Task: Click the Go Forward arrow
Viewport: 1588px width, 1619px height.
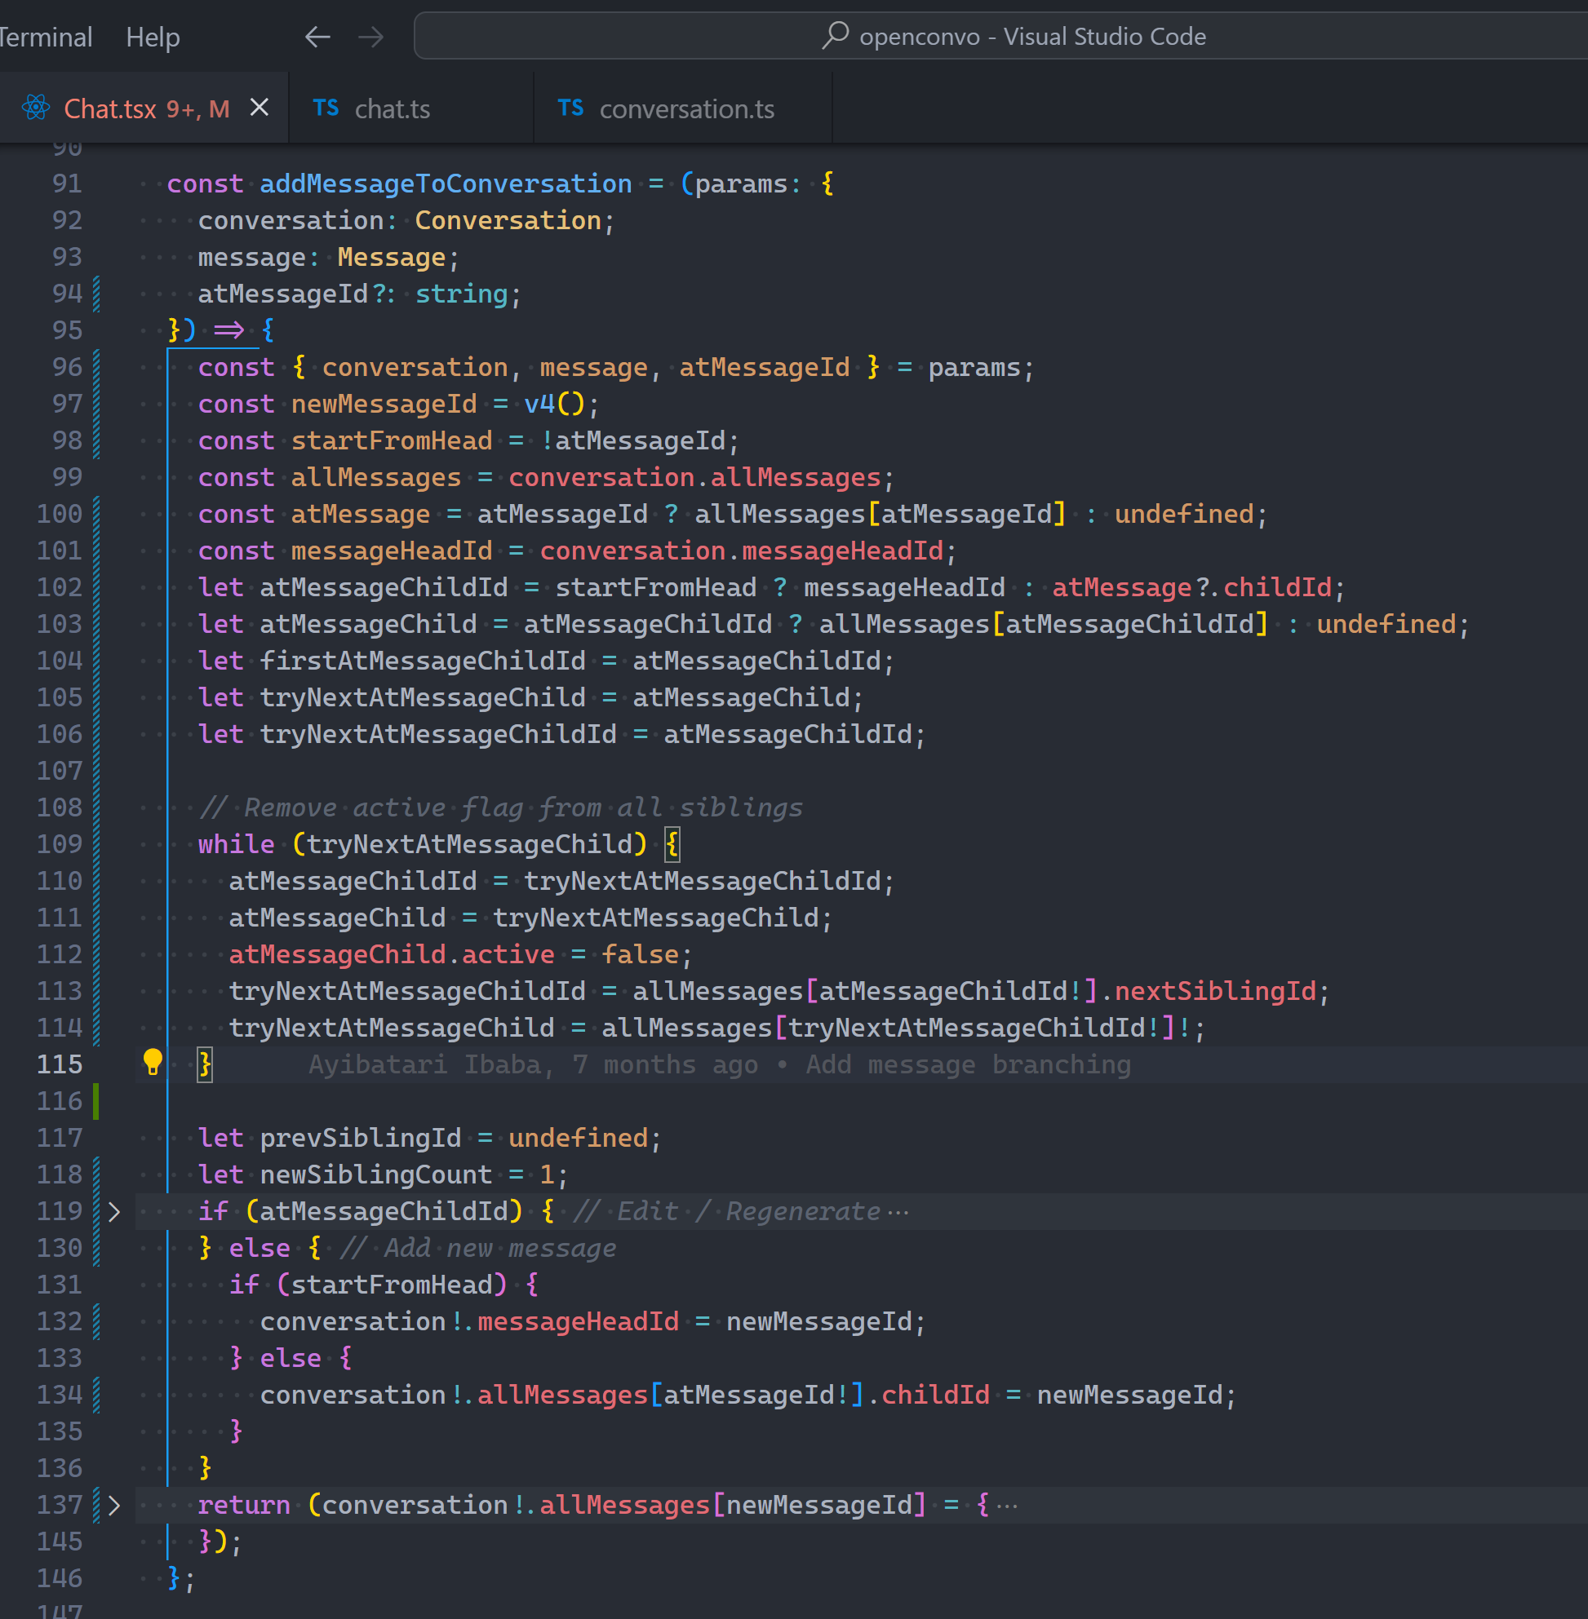Action: coord(371,37)
